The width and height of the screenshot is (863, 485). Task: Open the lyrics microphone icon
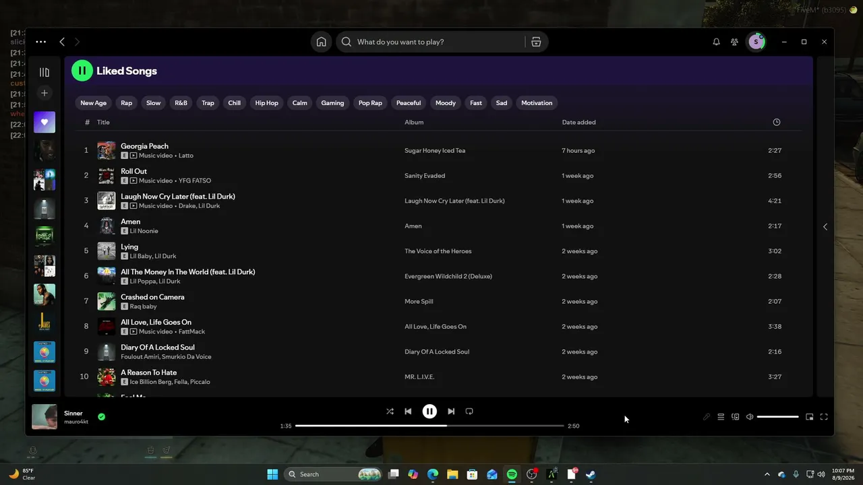[x=707, y=417]
